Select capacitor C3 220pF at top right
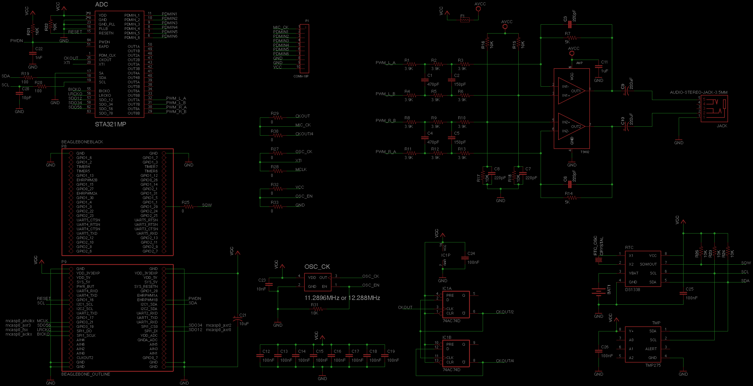This screenshot has width=753, height=386. 570,24
